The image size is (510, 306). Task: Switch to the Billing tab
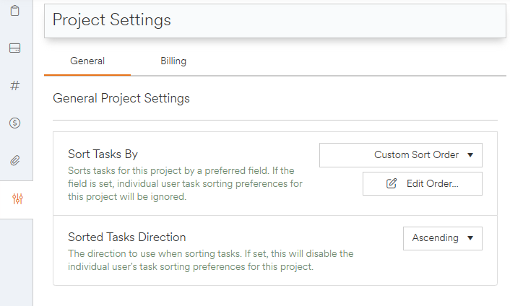coord(173,61)
